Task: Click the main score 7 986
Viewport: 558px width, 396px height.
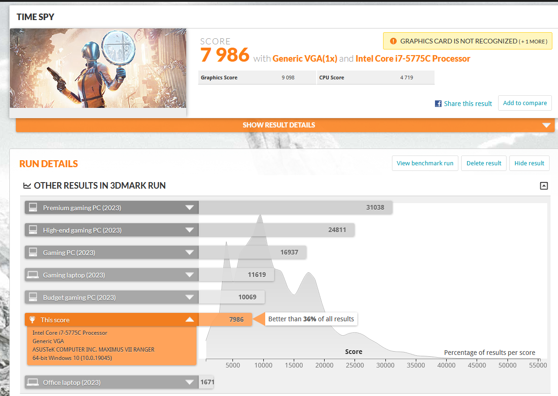Action: (225, 55)
